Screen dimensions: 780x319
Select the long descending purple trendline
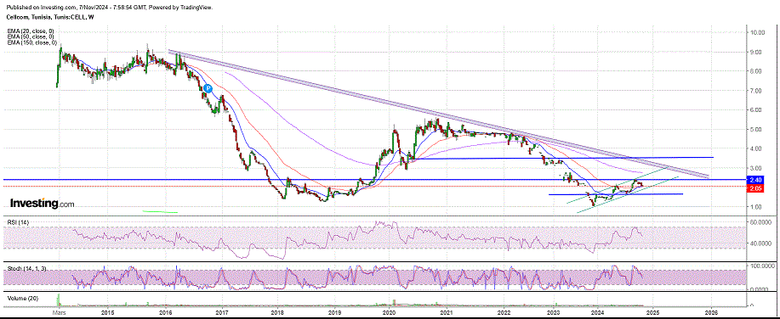point(438,113)
